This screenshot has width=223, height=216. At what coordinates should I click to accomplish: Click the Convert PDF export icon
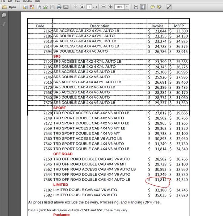[x=32, y=7]
